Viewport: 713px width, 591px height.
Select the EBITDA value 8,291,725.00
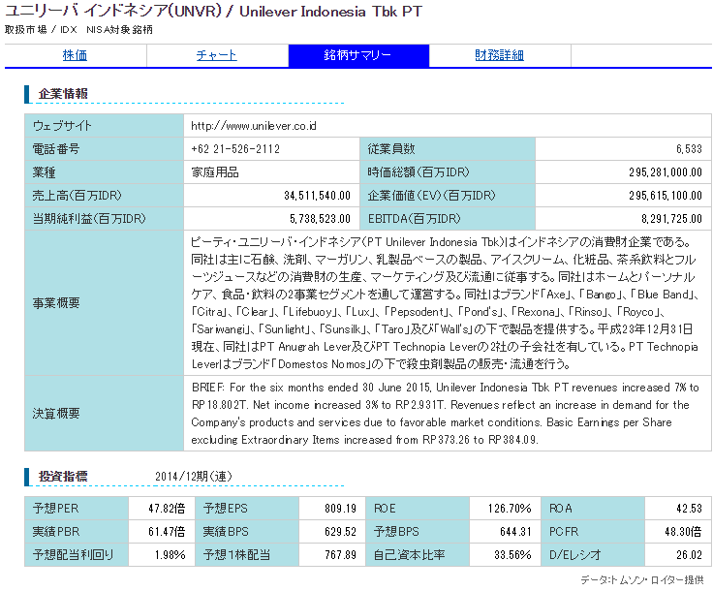coord(671,219)
